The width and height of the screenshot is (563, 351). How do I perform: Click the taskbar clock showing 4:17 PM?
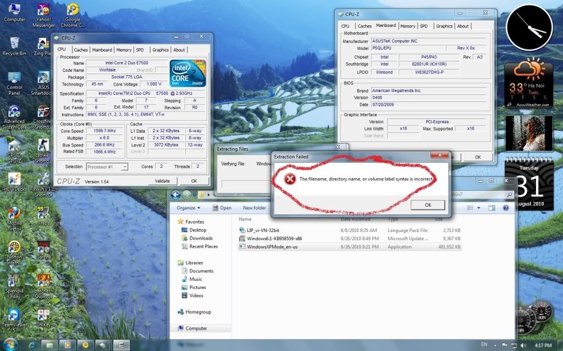click(543, 346)
